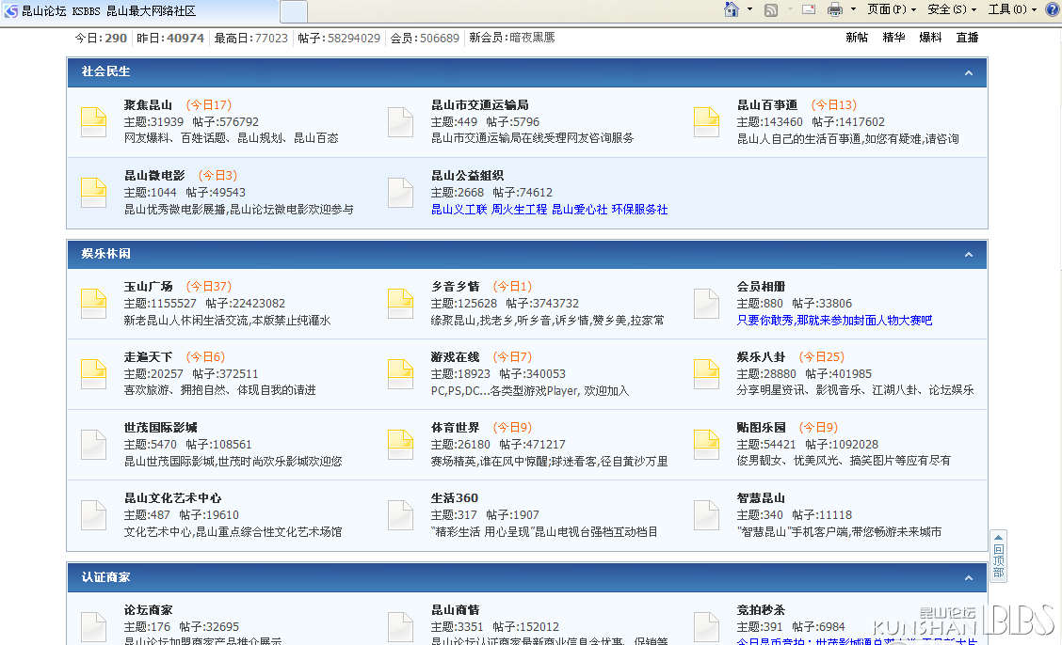The width and height of the screenshot is (1062, 645).
Task: Click the 论坛商家 forum folder icon
Action: tap(93, 627)
